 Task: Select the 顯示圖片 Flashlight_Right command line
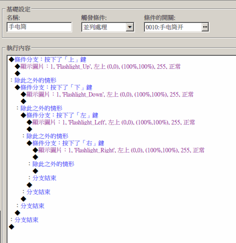point(118,150)
